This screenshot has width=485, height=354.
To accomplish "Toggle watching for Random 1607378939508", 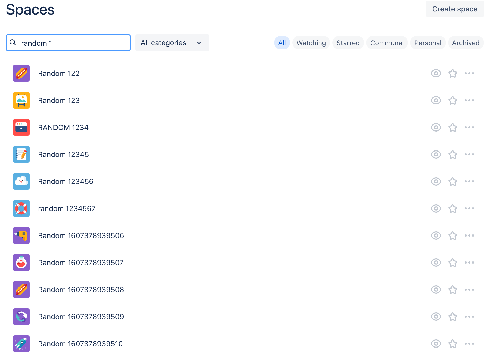I will [x=436, y=290].
